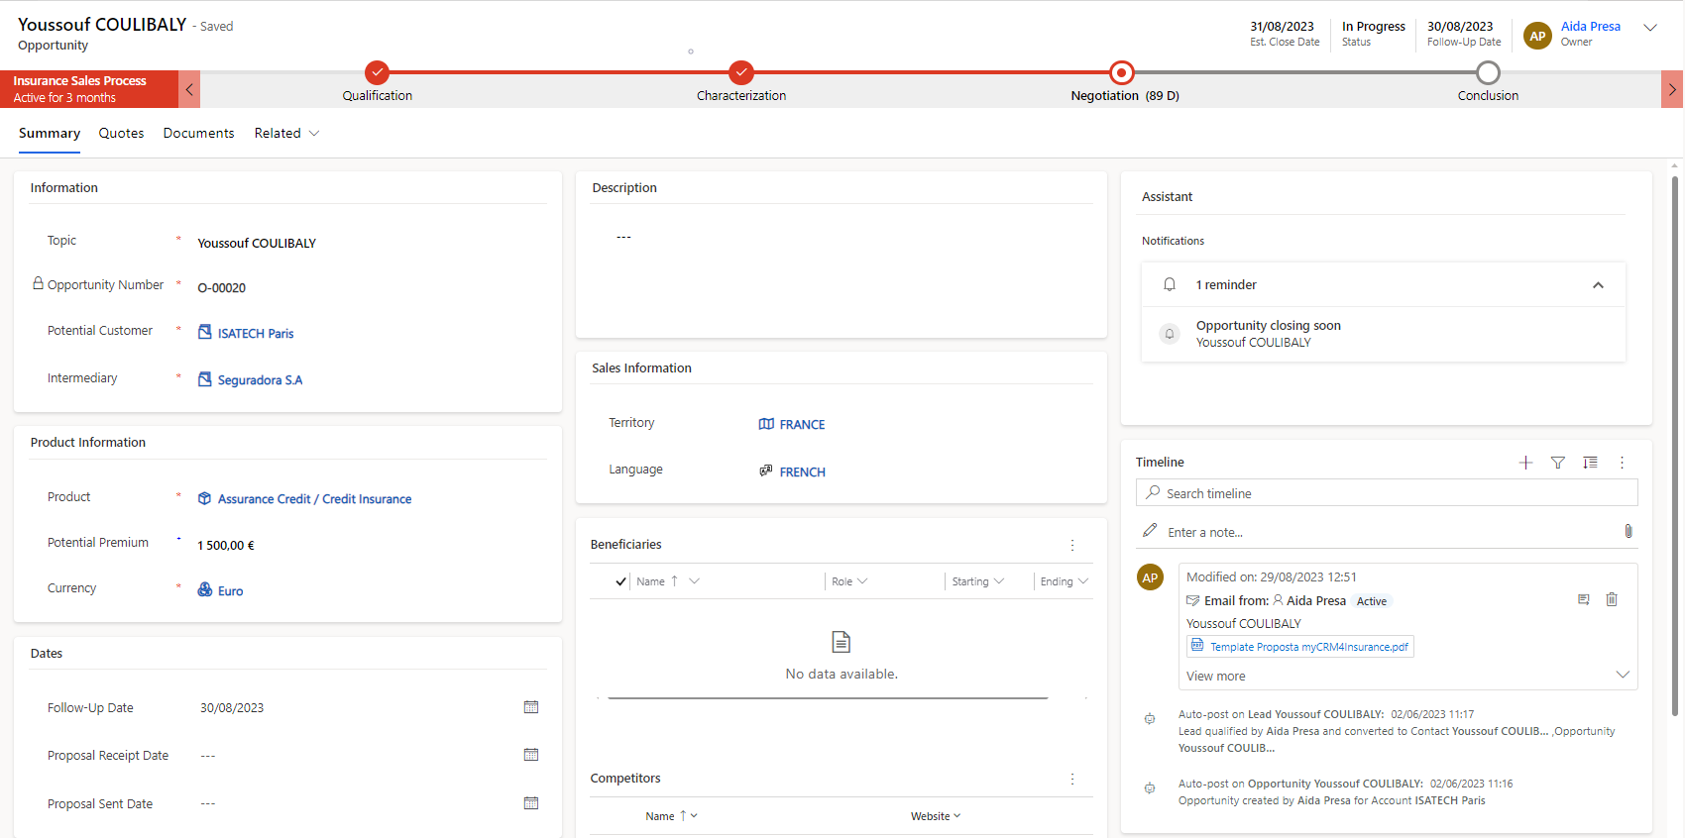Open Beneficiaries more commands ellipsis

1072,545
